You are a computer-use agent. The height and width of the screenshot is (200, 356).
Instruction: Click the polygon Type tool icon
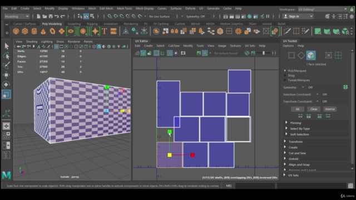click(x=105, y=31)
